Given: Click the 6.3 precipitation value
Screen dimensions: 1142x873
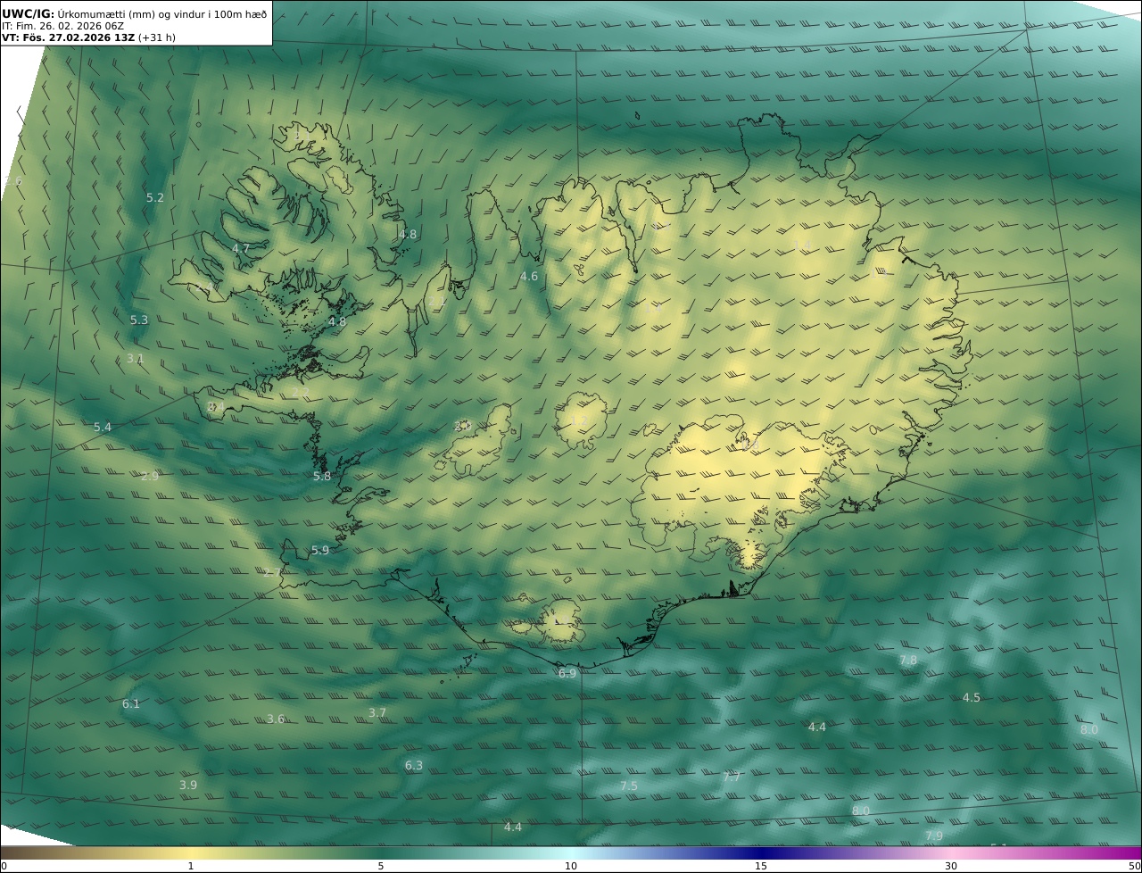Looking at the screenshot, I should [x=414, y=766].
